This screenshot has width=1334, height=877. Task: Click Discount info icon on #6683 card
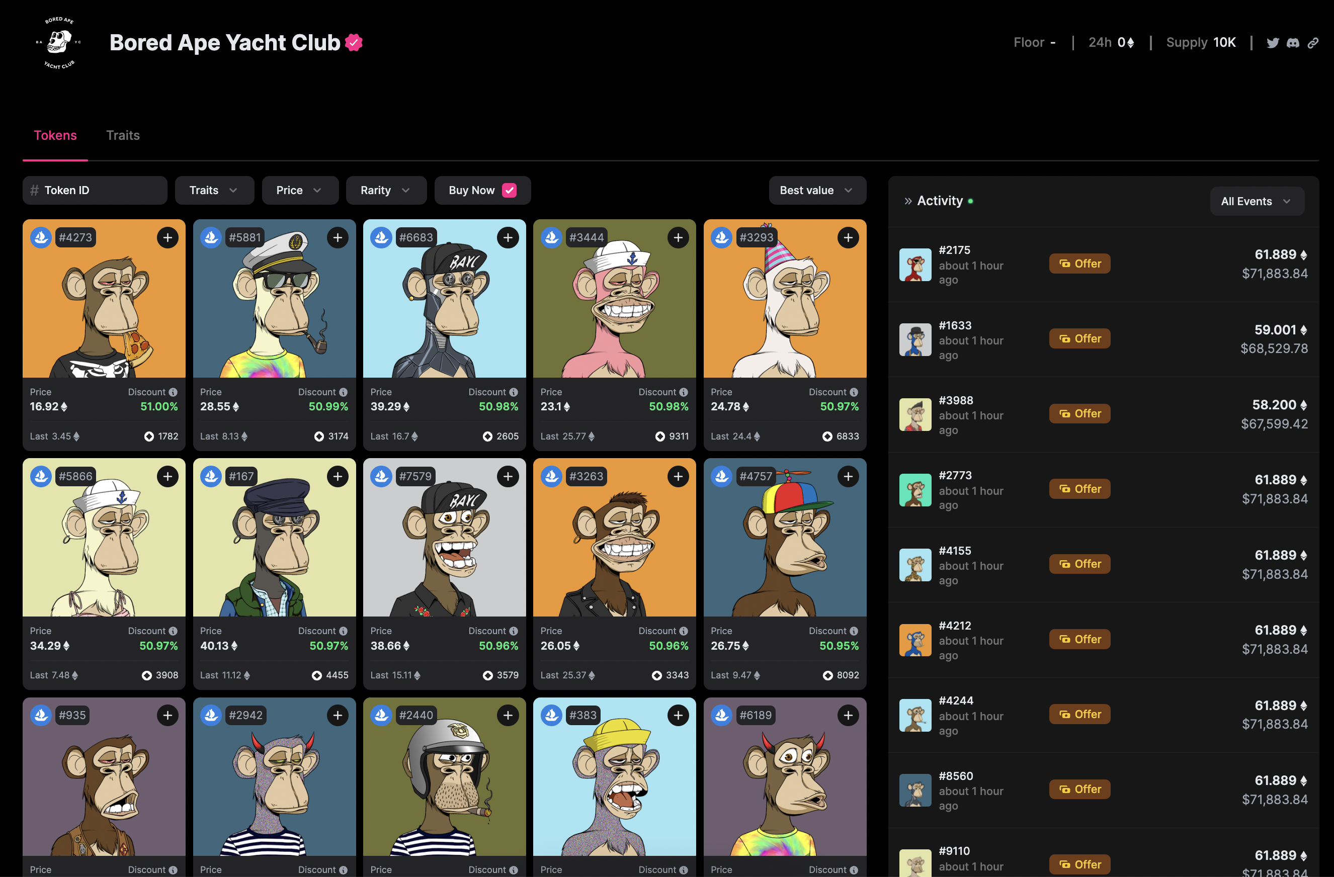click(x=514, y=392)
